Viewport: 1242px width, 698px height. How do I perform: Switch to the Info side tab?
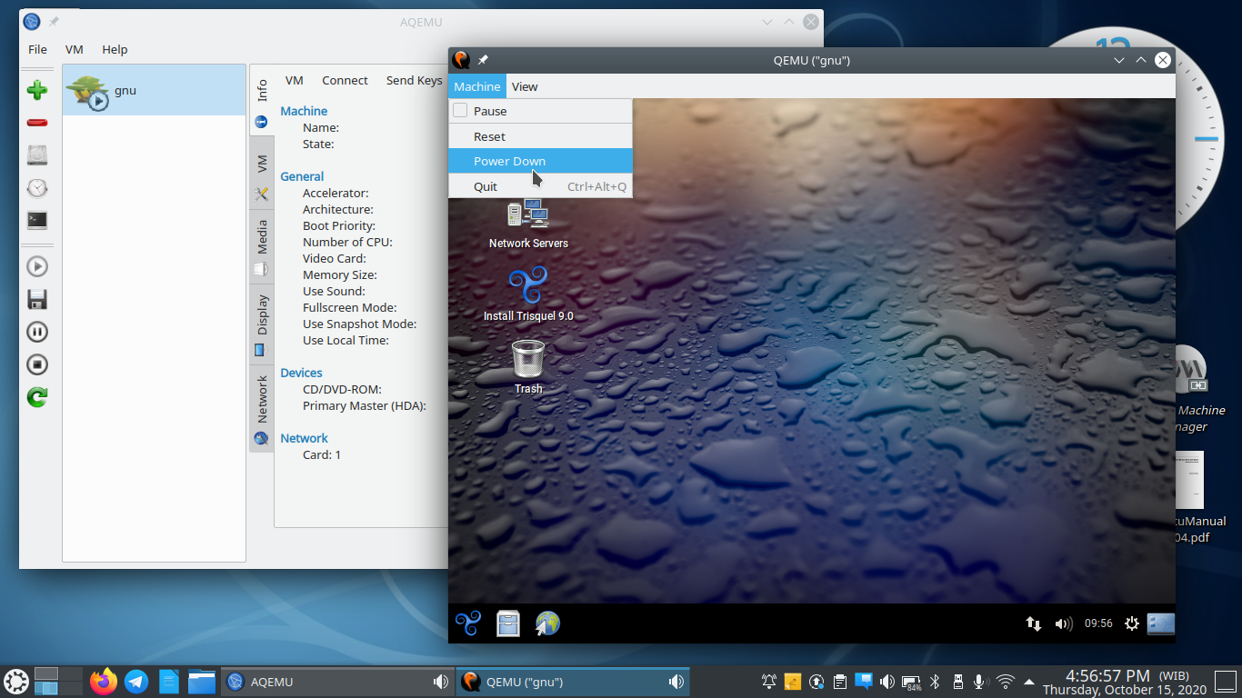[x=262, y=100]
